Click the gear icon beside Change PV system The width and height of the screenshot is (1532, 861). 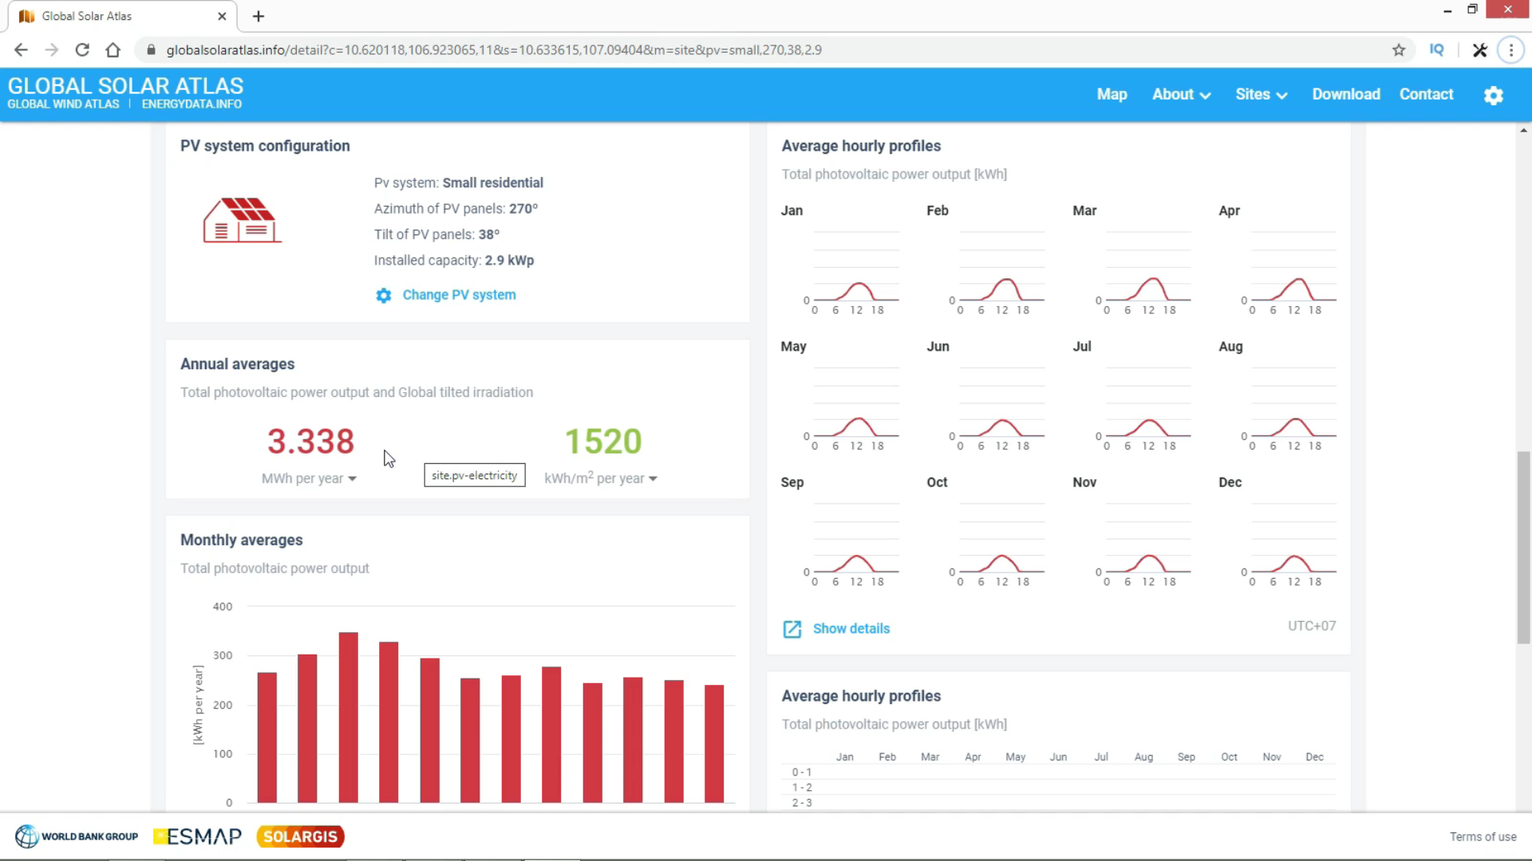point(384,296)
